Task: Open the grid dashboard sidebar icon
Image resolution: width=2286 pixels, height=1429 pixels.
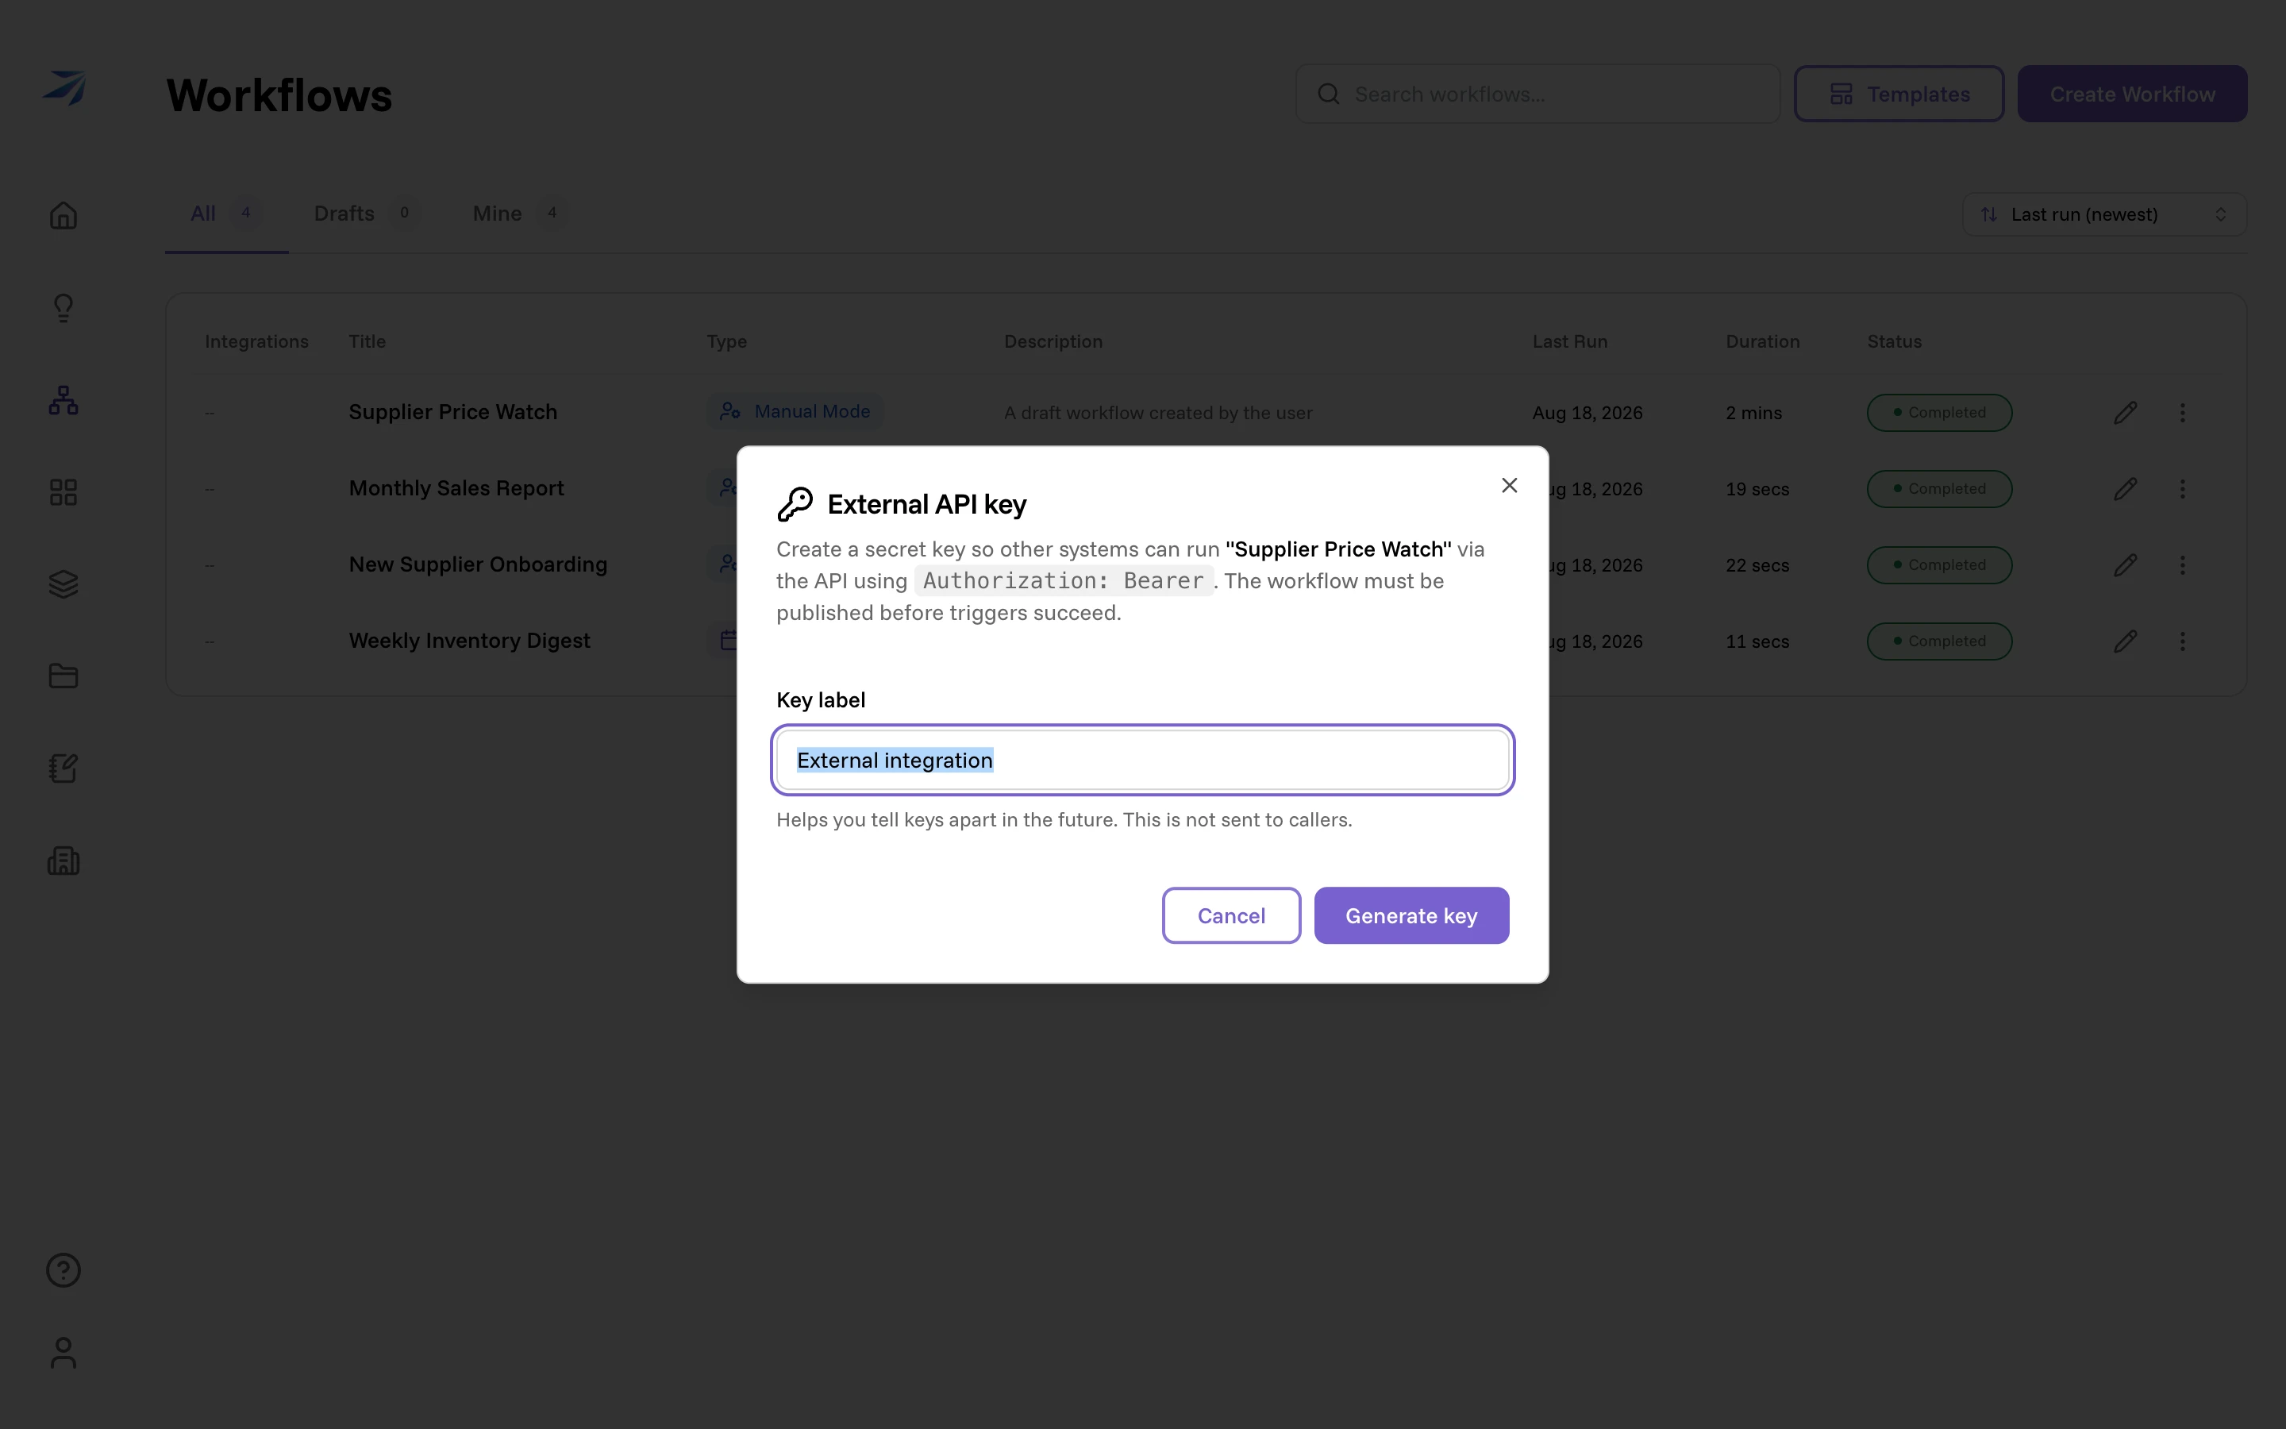Action: (63, 491)
